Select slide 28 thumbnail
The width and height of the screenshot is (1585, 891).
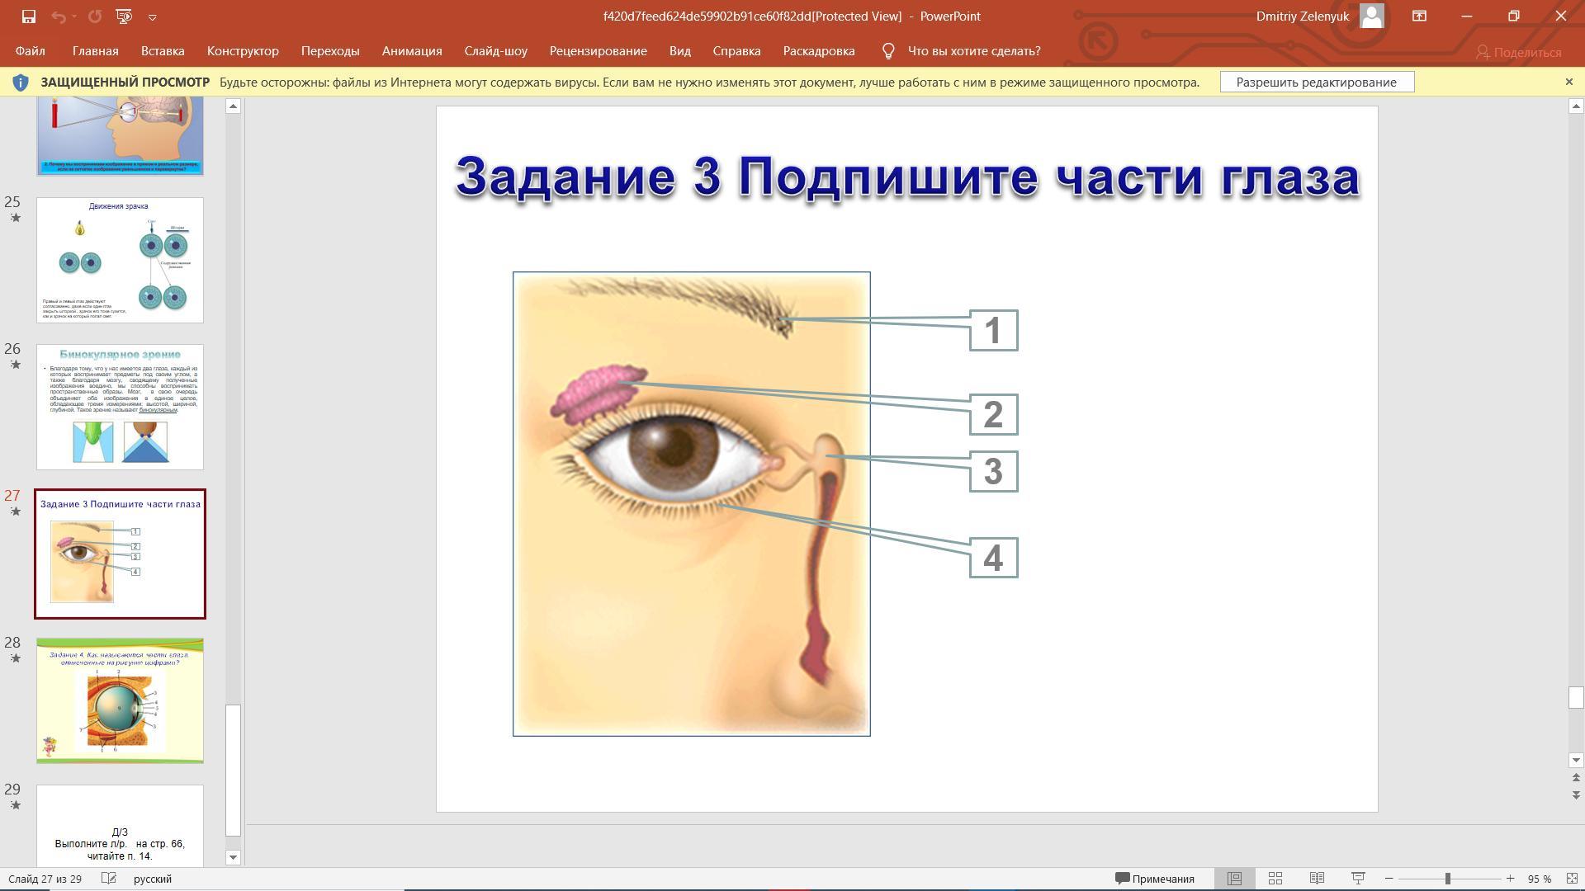pos(120,700)
